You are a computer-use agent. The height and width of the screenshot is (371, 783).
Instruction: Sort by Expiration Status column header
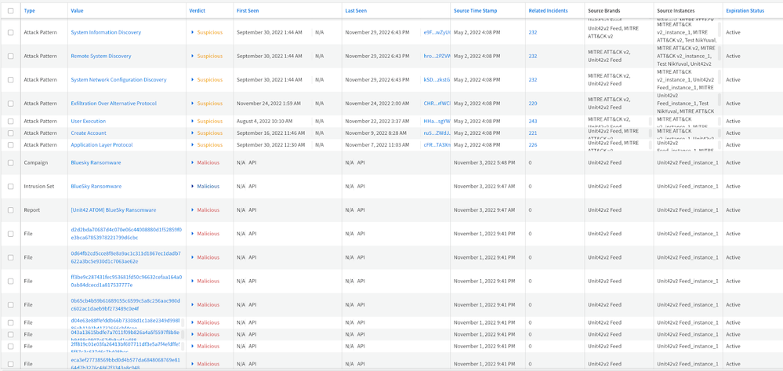(x=745, y=11)
